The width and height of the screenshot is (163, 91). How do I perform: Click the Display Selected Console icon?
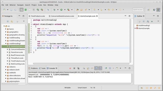110,68
